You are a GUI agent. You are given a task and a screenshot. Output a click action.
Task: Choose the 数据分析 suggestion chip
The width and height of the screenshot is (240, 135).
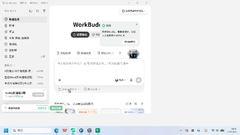pyautogui.click(x=106, y=53)
